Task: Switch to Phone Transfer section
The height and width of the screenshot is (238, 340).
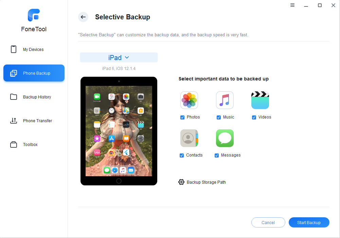Action: click(x=34, y=121)
